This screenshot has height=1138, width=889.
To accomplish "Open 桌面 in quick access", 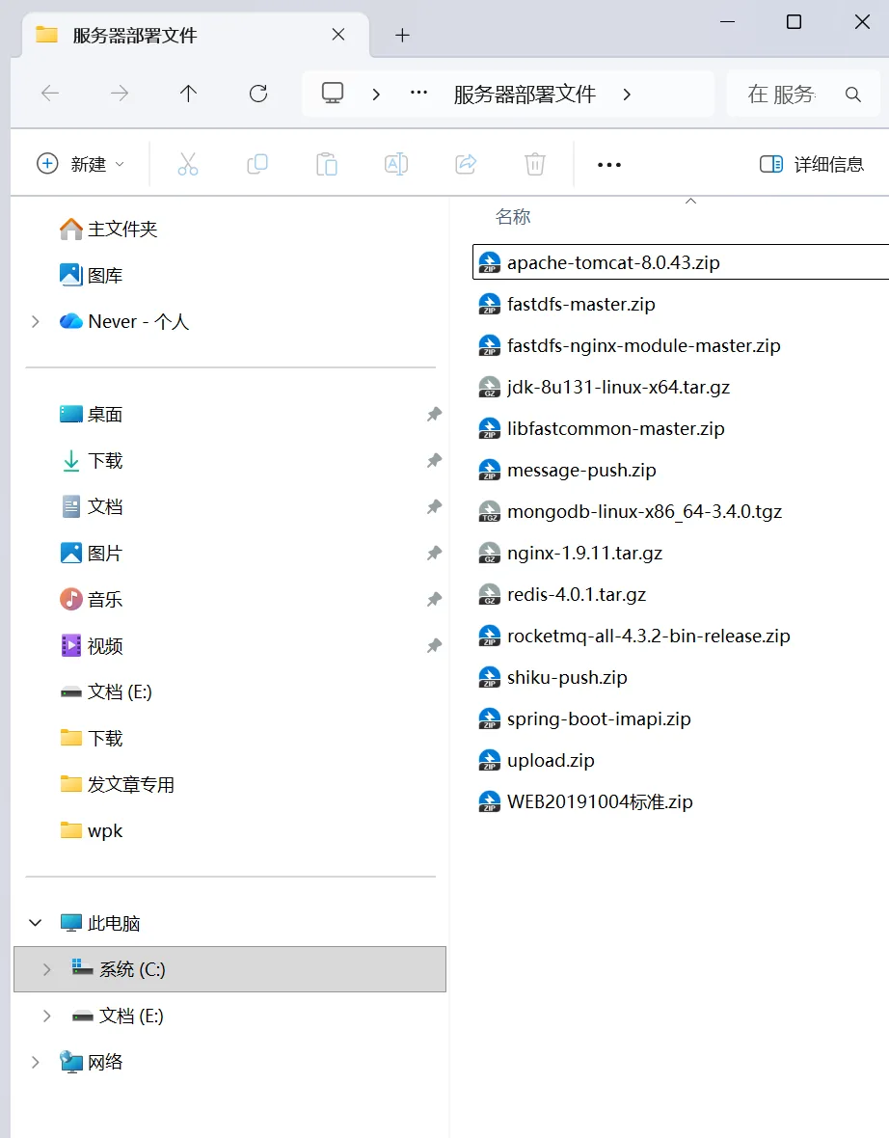I will pyautogui.click(x=91, y=415).
